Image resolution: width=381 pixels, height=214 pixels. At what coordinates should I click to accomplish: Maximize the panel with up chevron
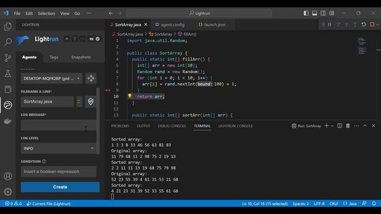pos(365,125)
